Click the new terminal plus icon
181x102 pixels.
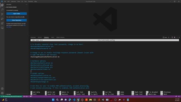169,37
